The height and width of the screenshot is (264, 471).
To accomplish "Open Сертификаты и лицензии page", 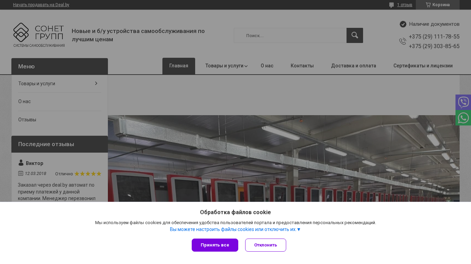I will click(x=423, y=66).
